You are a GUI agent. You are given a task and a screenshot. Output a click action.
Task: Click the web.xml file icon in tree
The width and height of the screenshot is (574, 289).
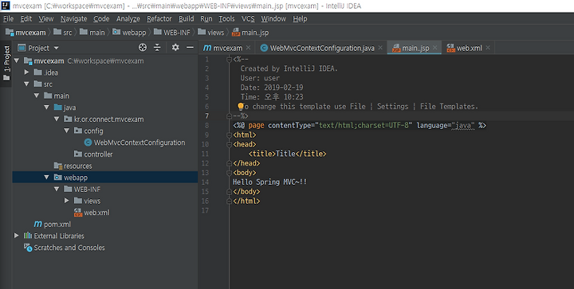[78, 213]
